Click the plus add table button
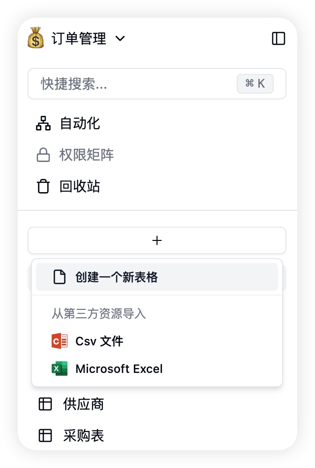Screen dimensions: 315x468 coord(157,240)
